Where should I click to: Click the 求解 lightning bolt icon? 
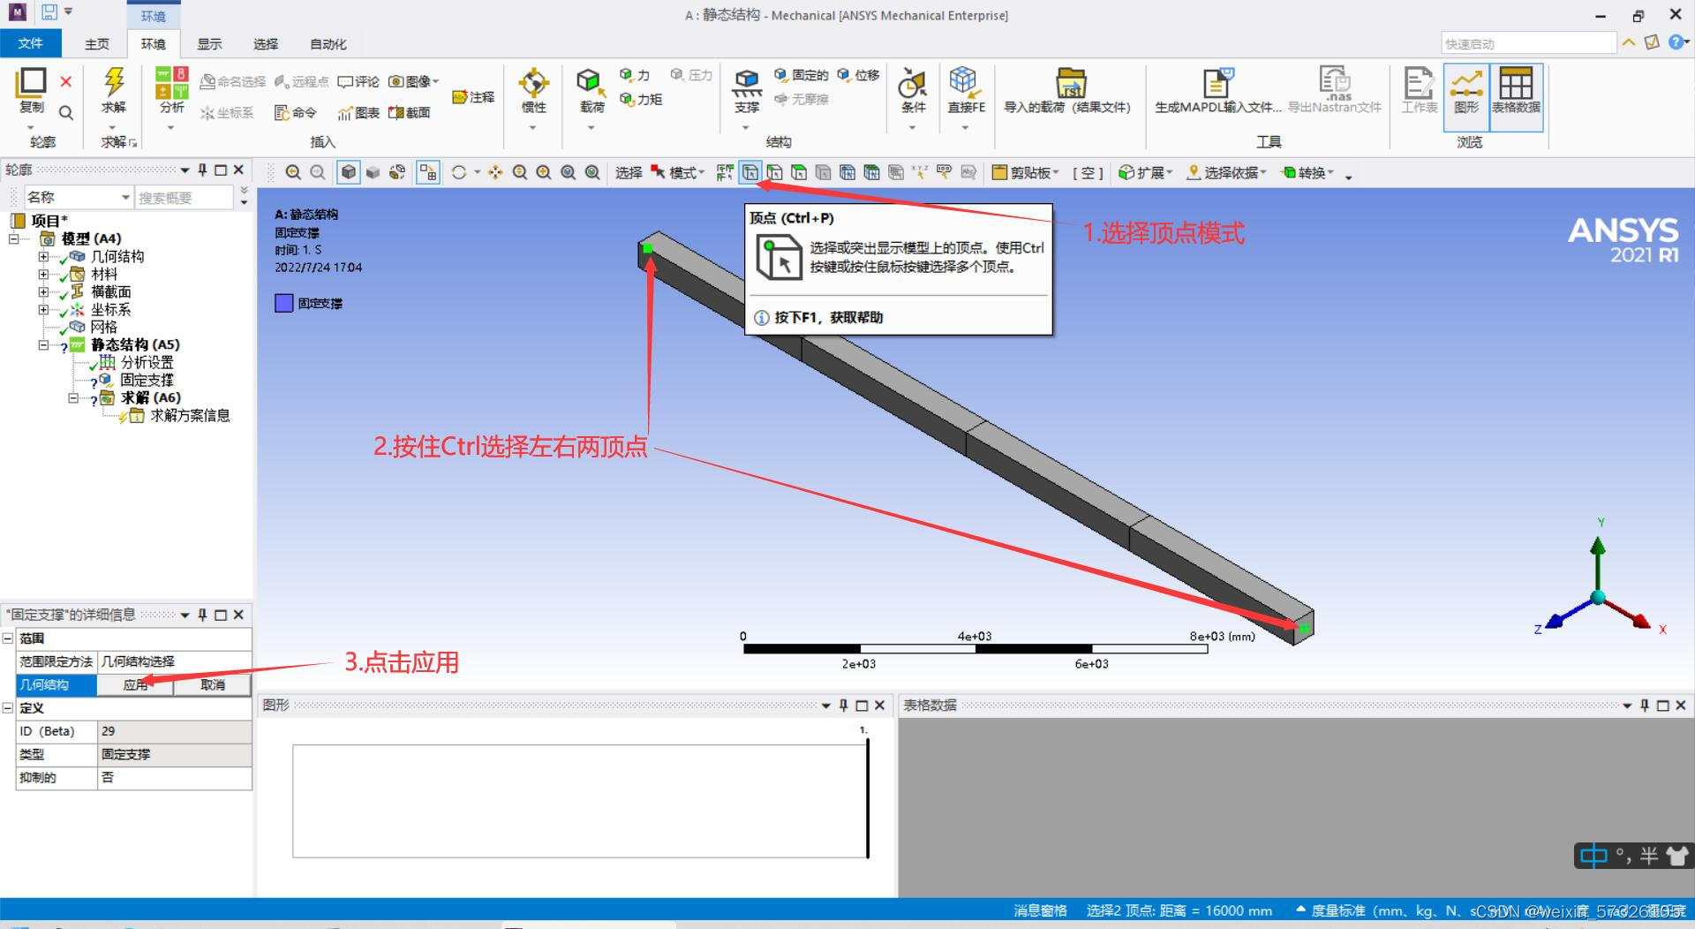pos(114,82)
